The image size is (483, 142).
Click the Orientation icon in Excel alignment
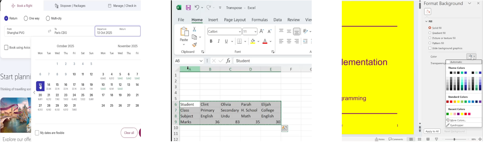tap(305, 31)
